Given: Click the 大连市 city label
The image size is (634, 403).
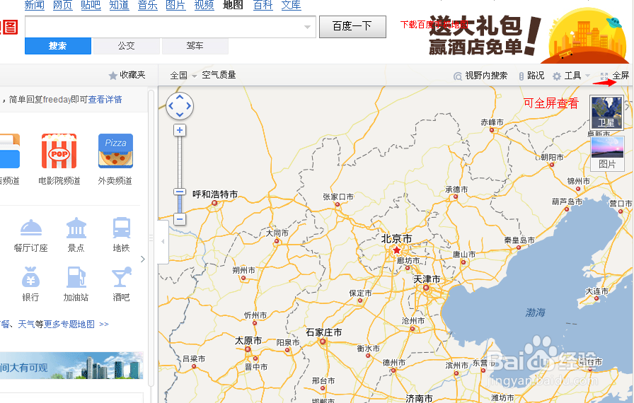Looking at the screenshot, I should pyautogui.click(x=596, y=291).
